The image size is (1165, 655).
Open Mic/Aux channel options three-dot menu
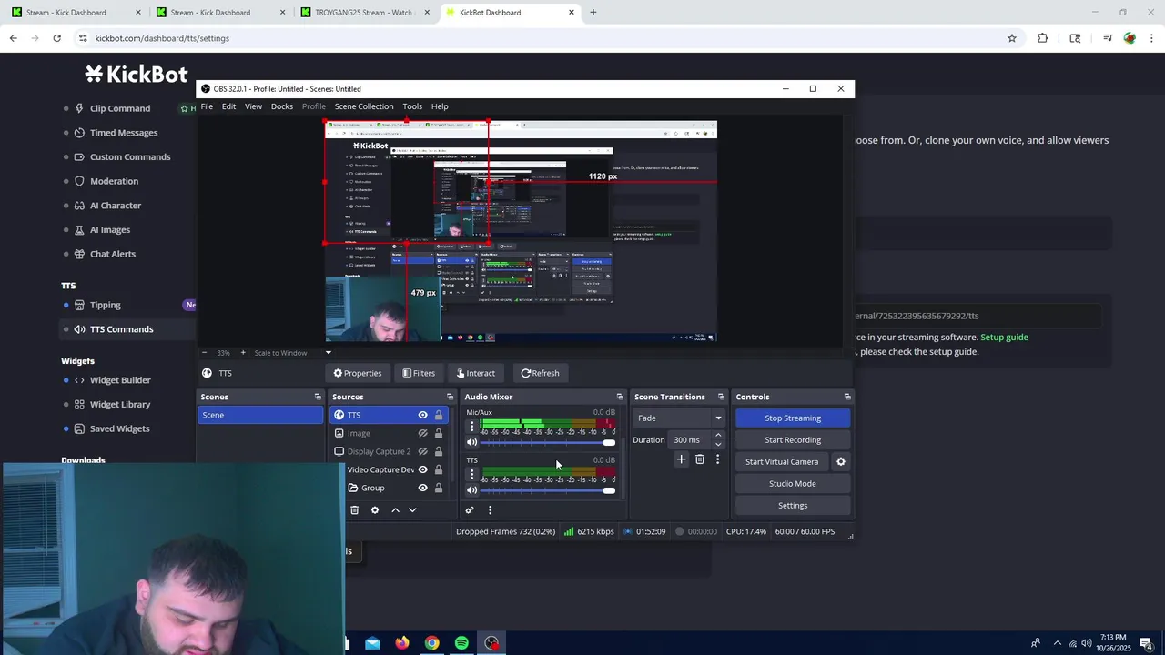pyautogui.click(x=471, y=427)
